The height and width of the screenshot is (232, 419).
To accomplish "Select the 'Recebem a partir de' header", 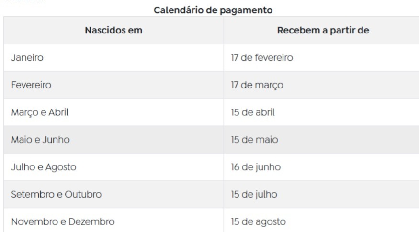I will click(323, 31).
